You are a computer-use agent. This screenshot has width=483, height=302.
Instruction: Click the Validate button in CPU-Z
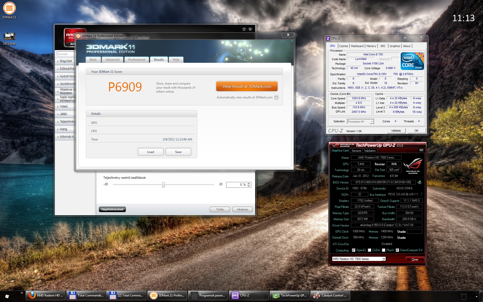click(396, 131)
